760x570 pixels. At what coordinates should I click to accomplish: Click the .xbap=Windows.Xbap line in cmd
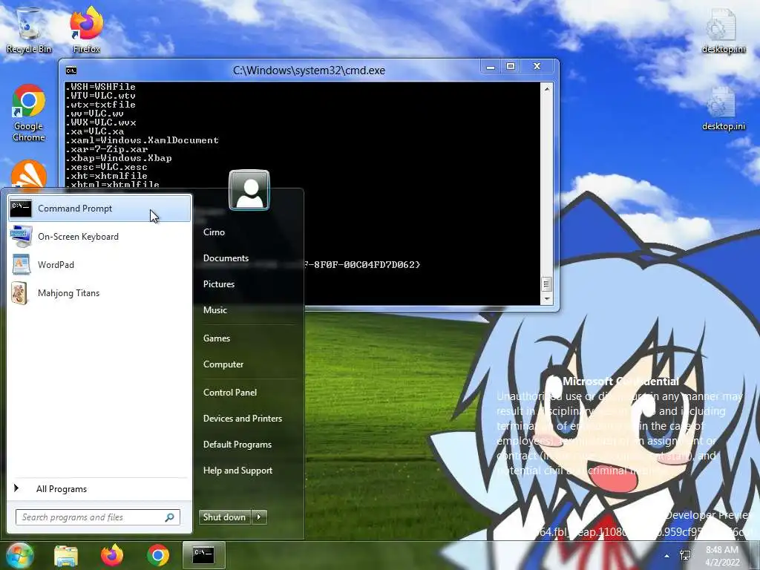pyautogui.click(x=119, y=158)
